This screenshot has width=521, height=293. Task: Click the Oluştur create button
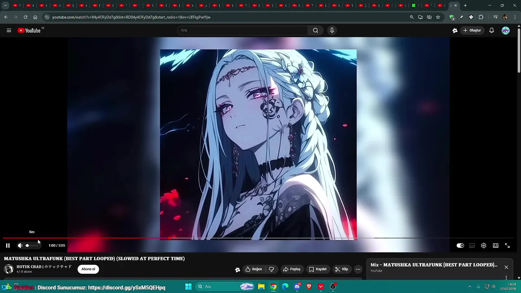tap(472, 31)
